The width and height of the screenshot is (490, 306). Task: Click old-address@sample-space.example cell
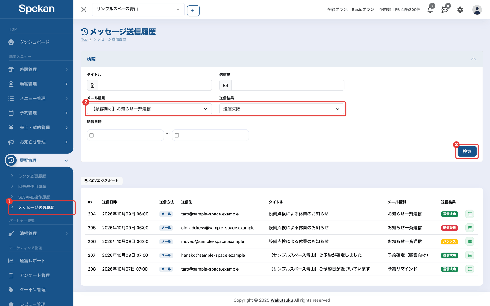click(x=218, y=228)
